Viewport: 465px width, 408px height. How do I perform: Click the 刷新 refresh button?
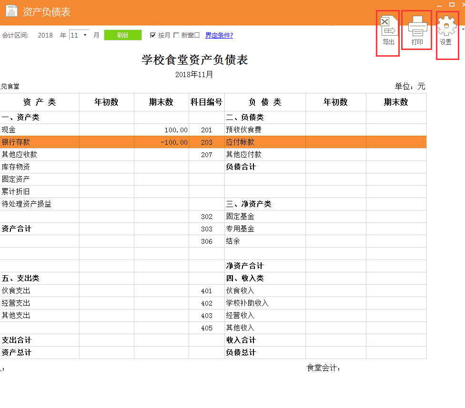[x=122, y=35]
